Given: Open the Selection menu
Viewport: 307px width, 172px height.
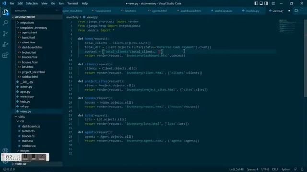Looking at the screenshot, I should [32, 3].
